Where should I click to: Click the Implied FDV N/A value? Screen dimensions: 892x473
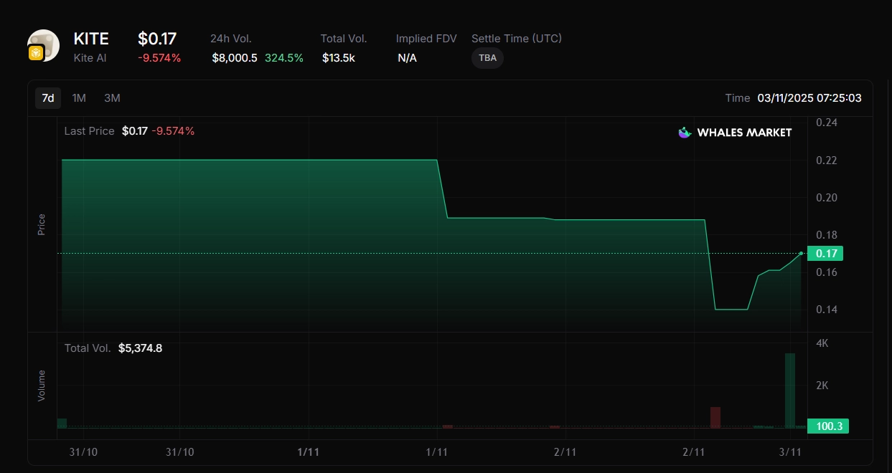407,57
